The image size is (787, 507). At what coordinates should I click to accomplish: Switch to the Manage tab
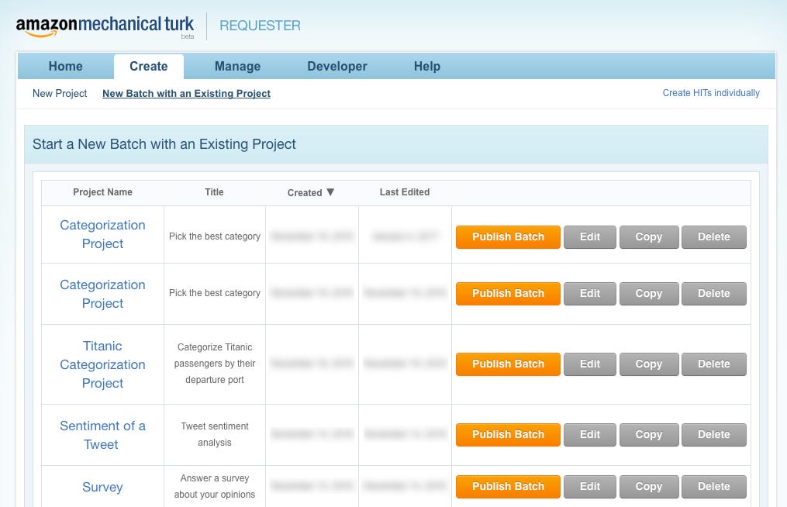tap(237, 66)
